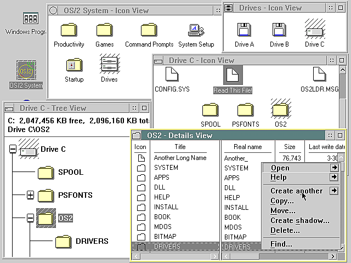Open the Create another submenu arrow
The width and height of the screenshot is (351, 263).
point(334,191)
